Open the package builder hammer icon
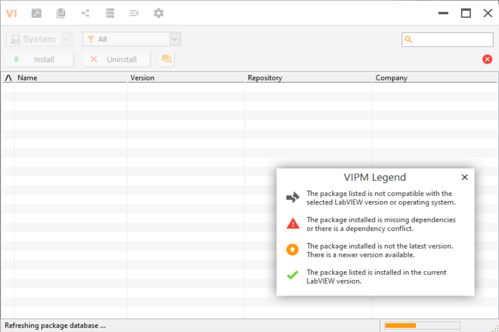The width and height of the screenshot is (499, 332). tap(37, 13)
